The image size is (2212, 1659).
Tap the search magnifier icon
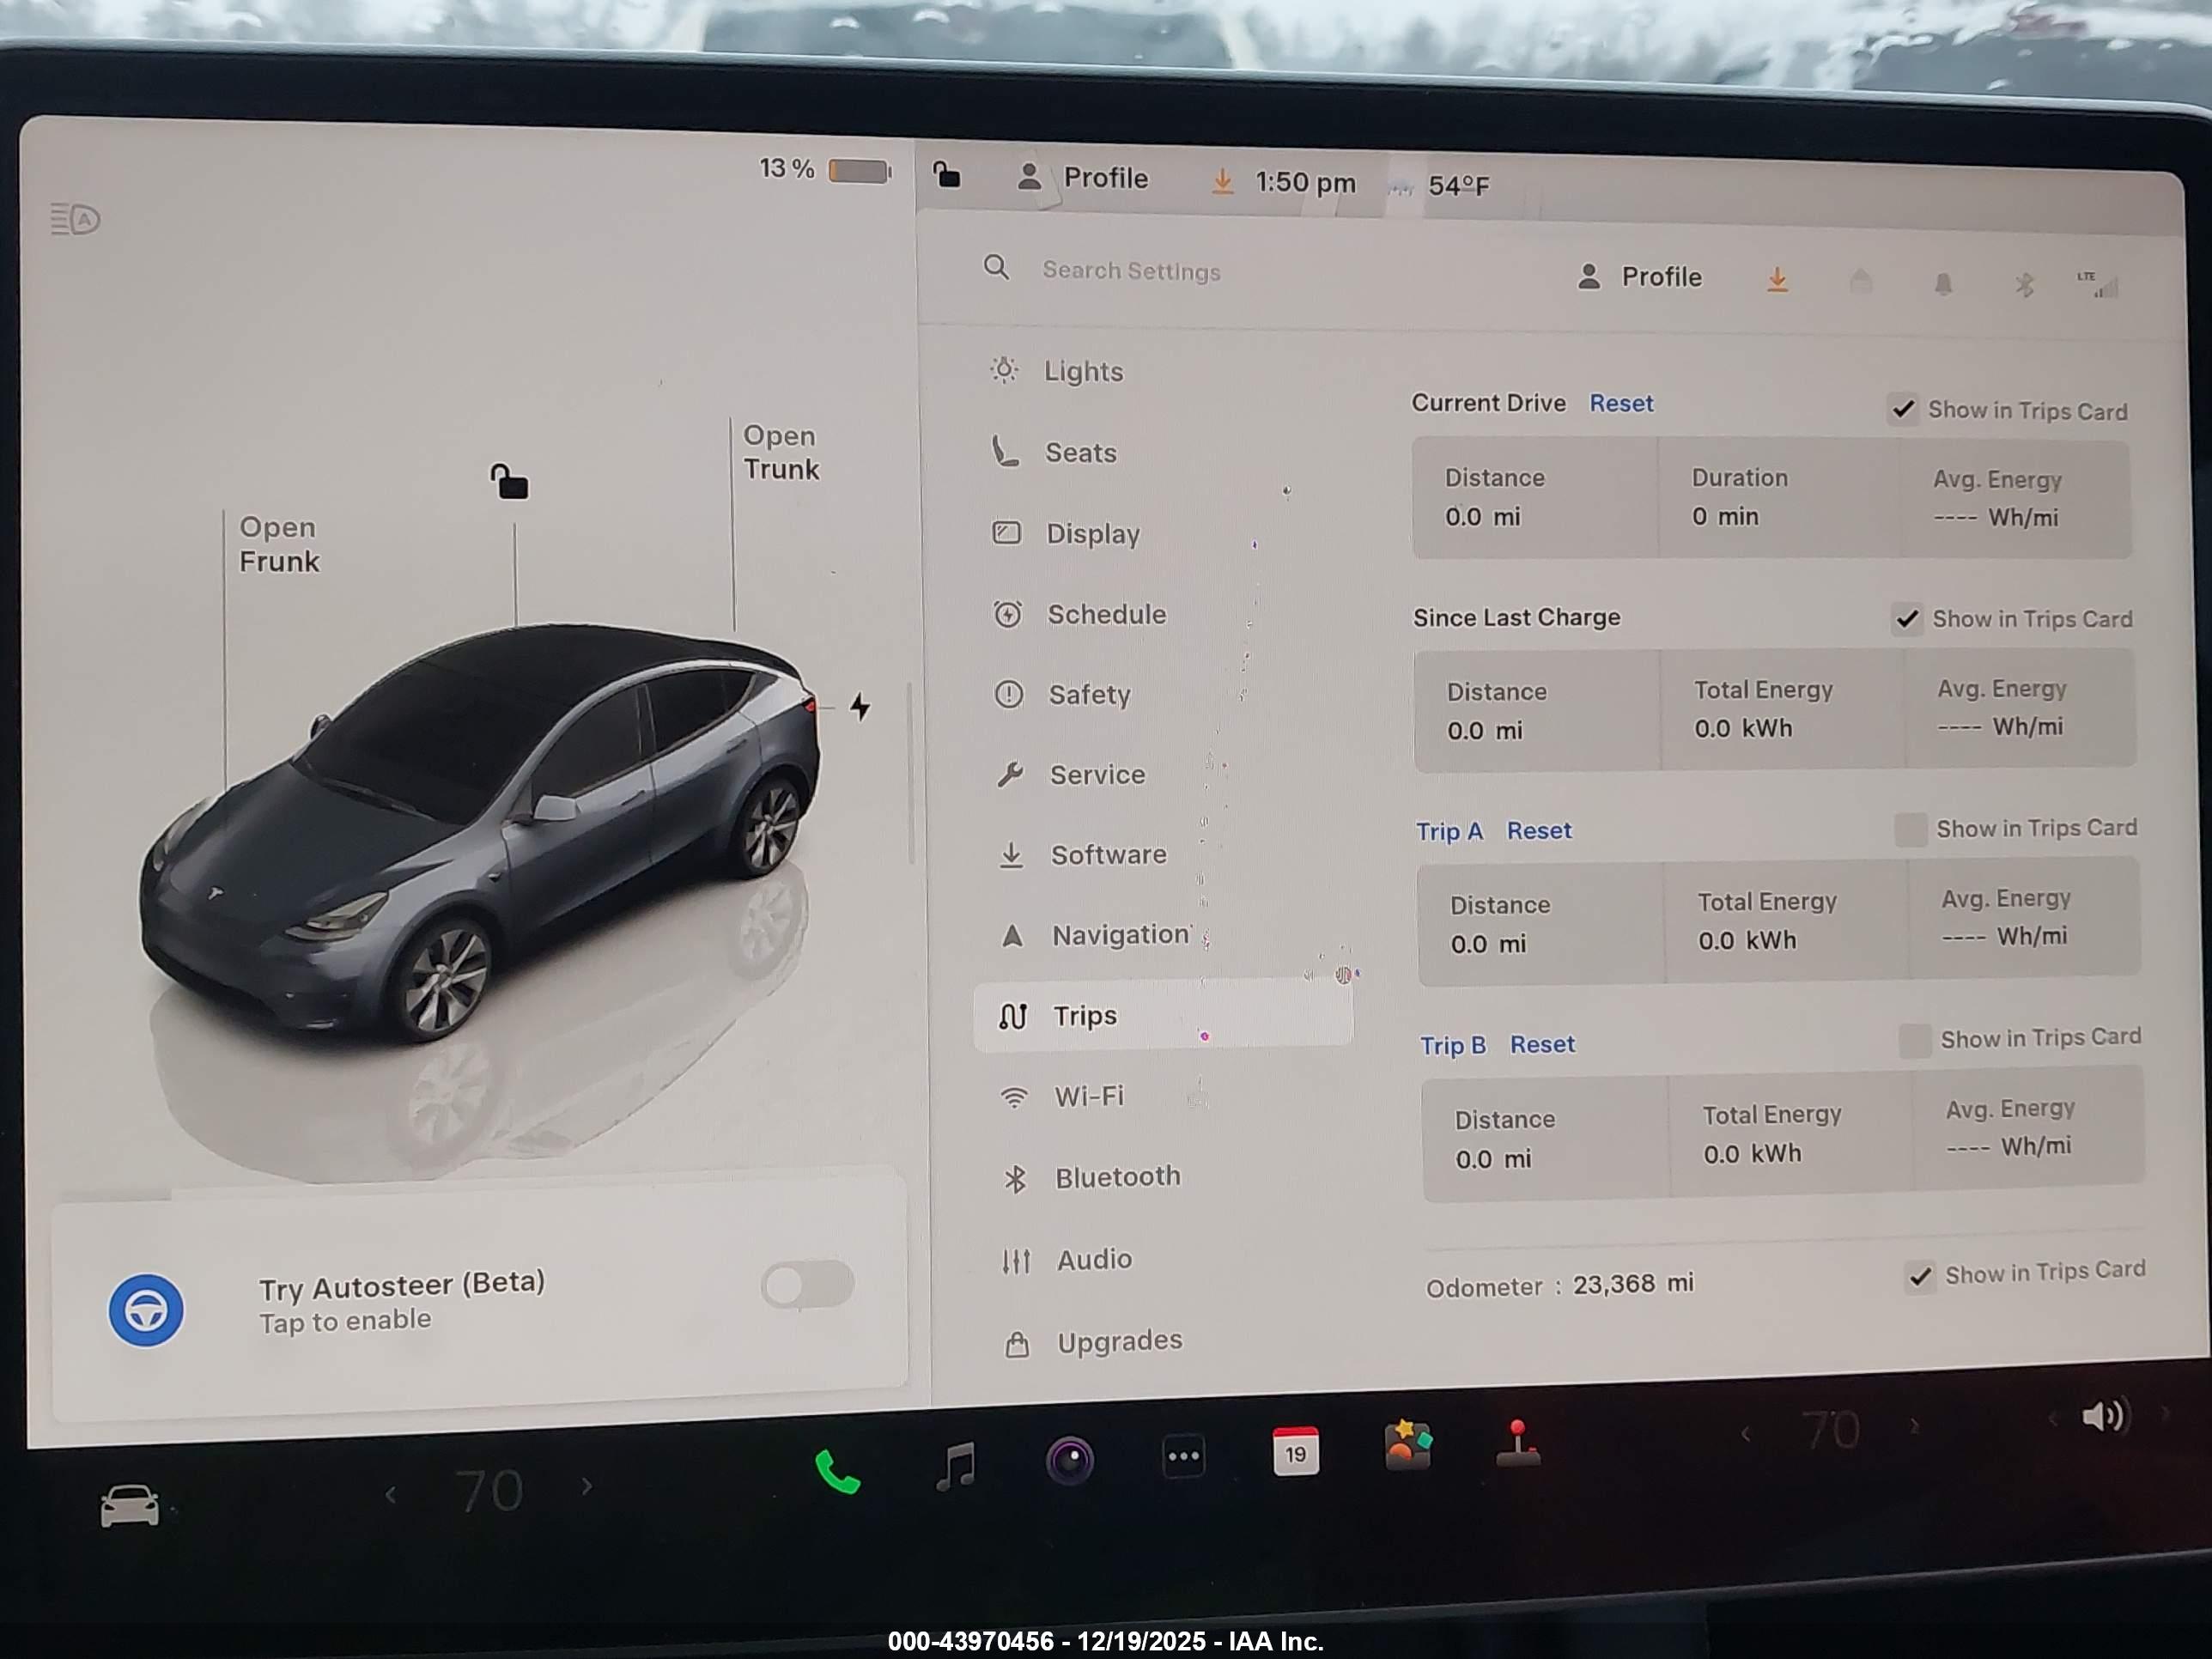coord(996,267)
